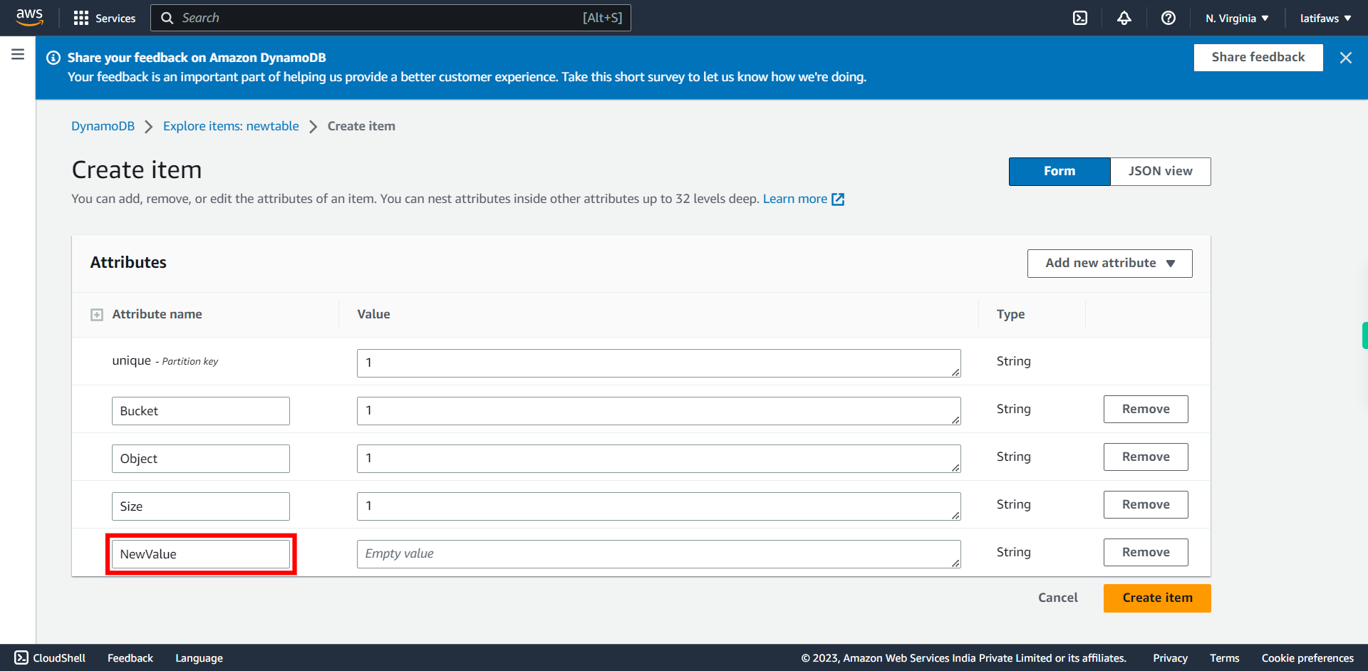Viewport: 1368px width, 671px height.
Task: Click the Bucket value field
Action: [x=658, y=411]
